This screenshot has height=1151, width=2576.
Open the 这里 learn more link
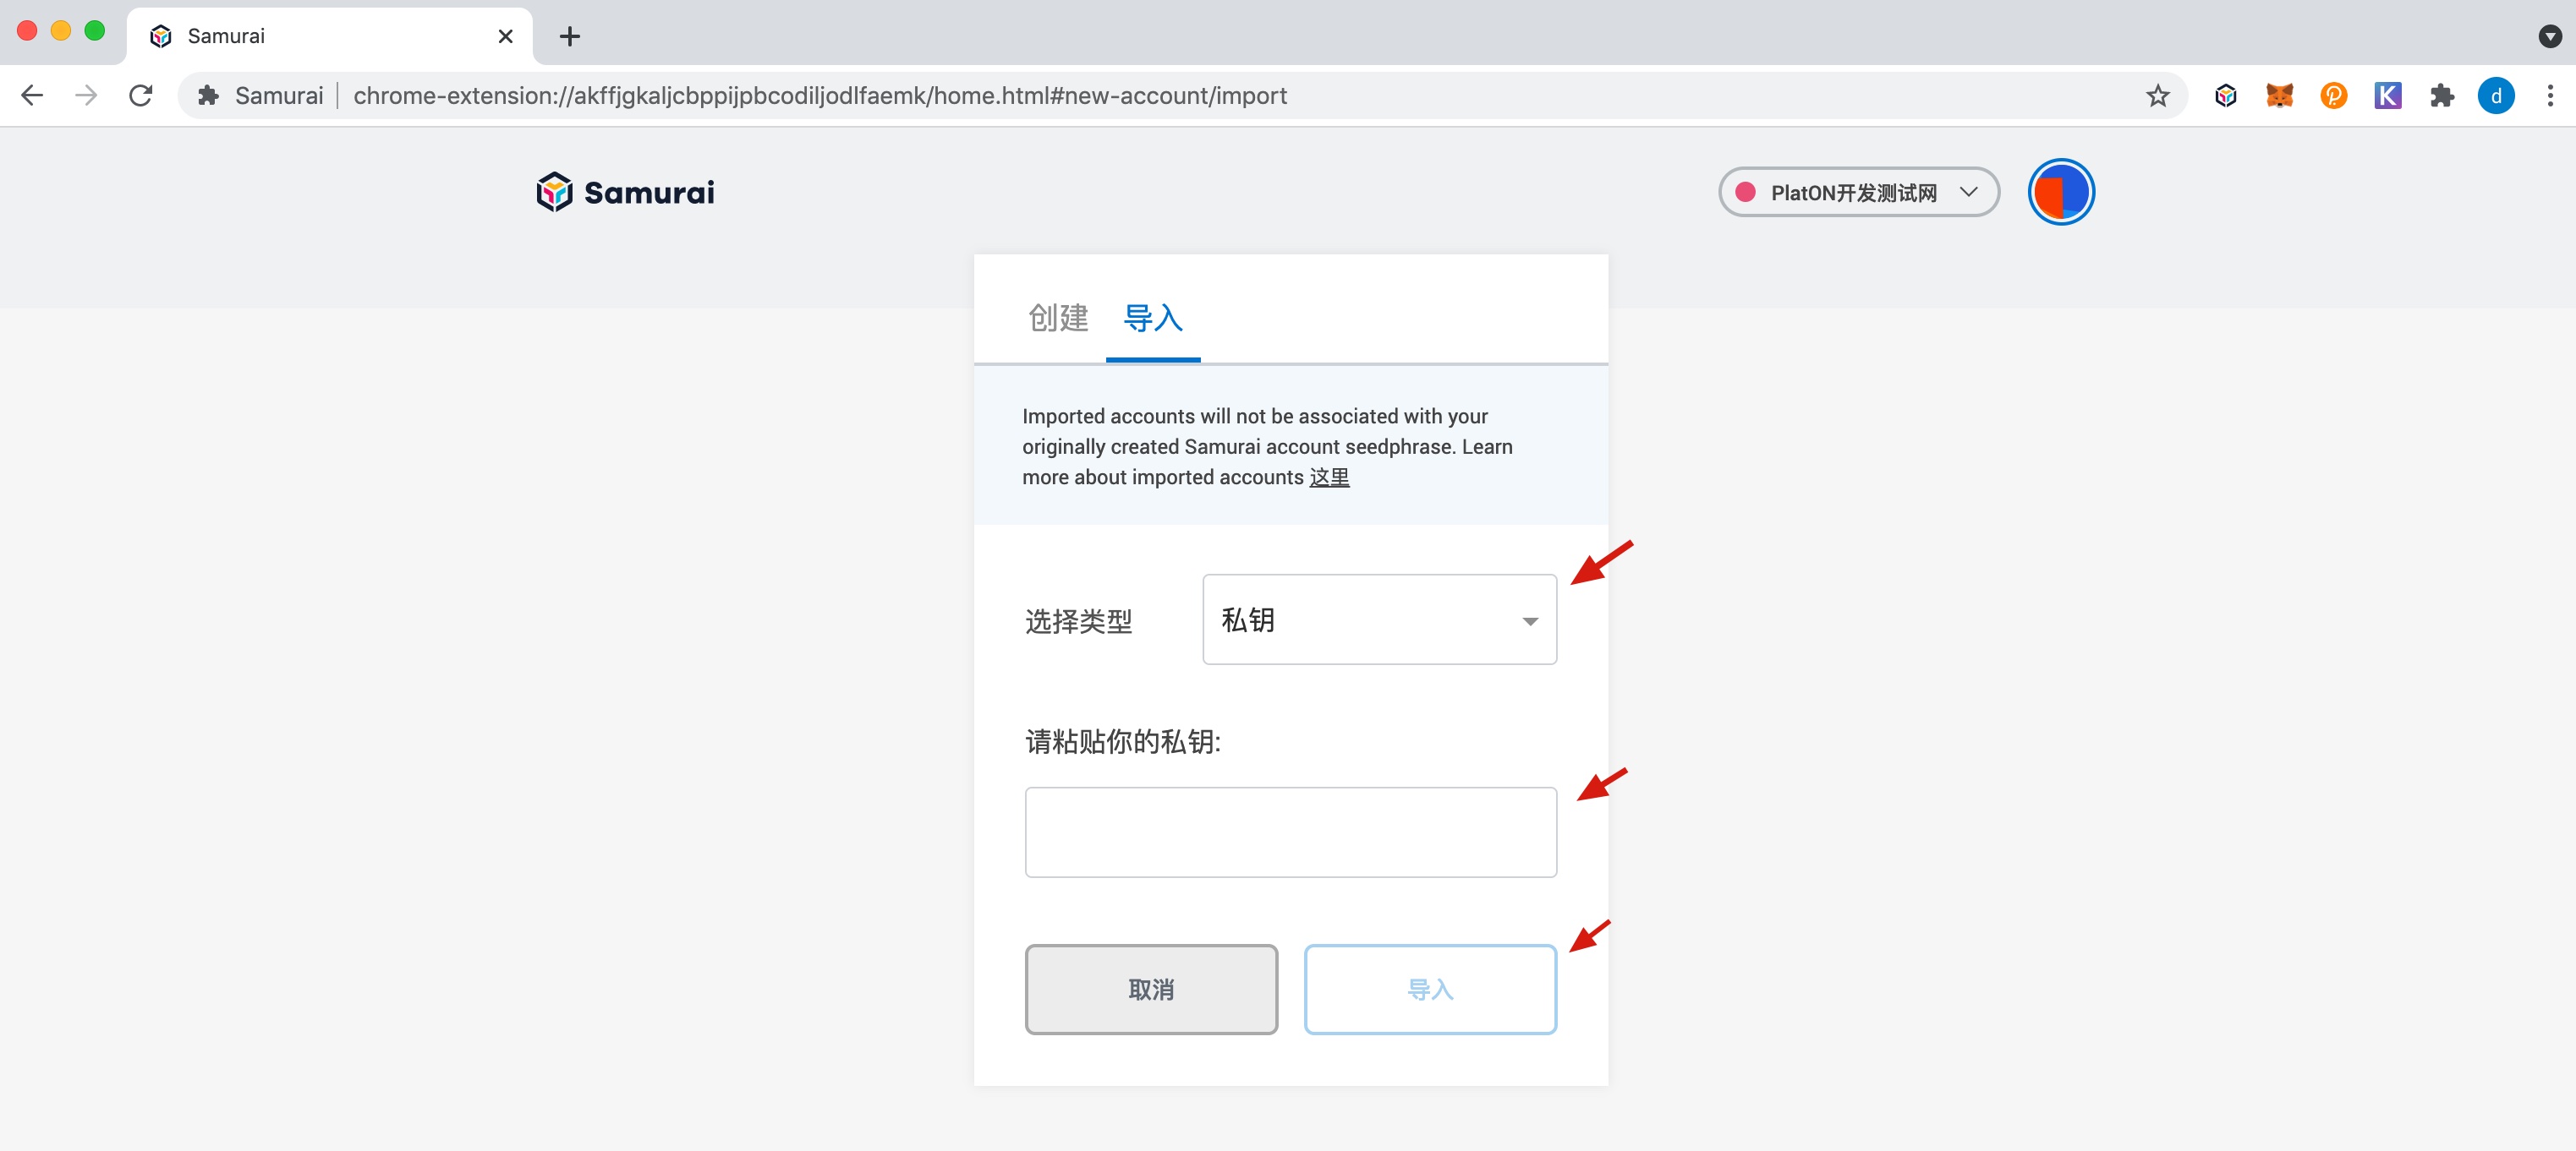[1329, 477]
